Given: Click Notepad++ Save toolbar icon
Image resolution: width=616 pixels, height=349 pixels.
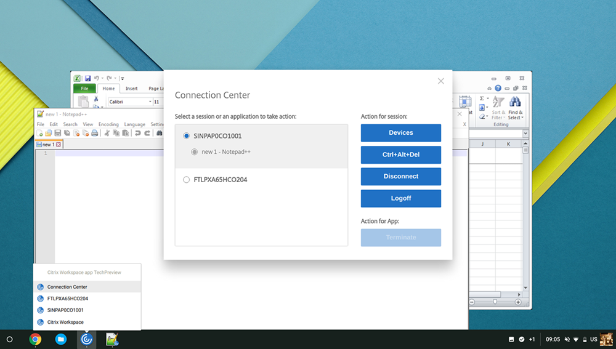Looking at the screenshot, I should click(57, 133).
